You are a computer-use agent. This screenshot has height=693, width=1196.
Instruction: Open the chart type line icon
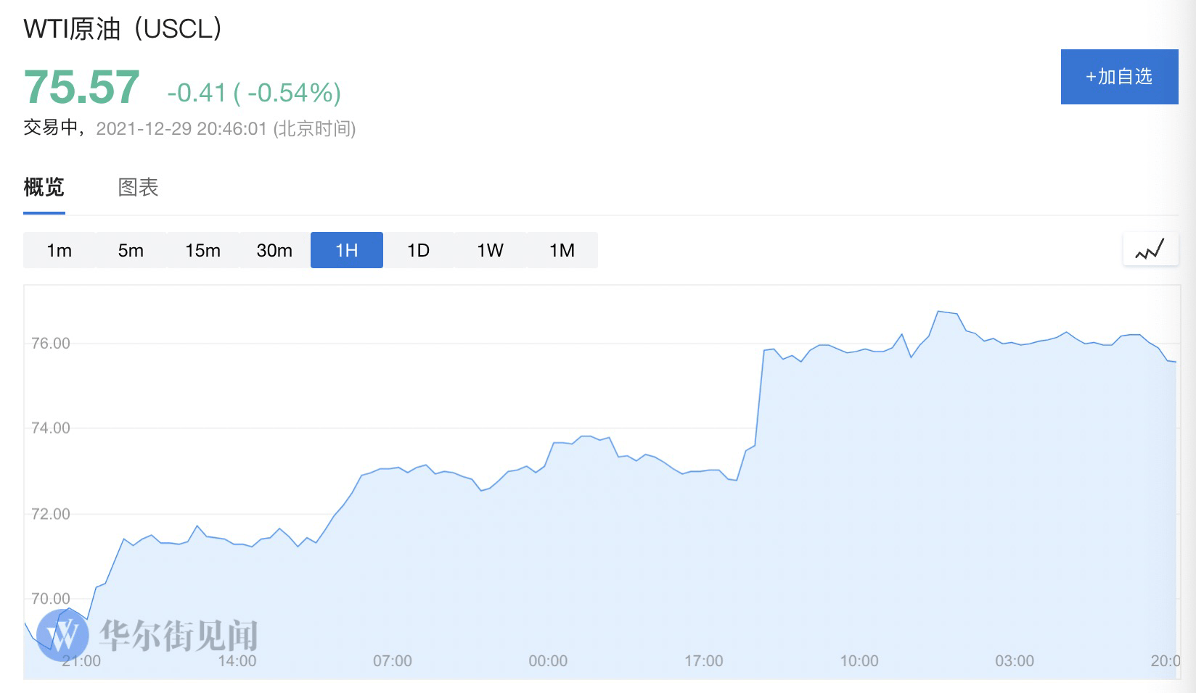(x=1150, y=250)
